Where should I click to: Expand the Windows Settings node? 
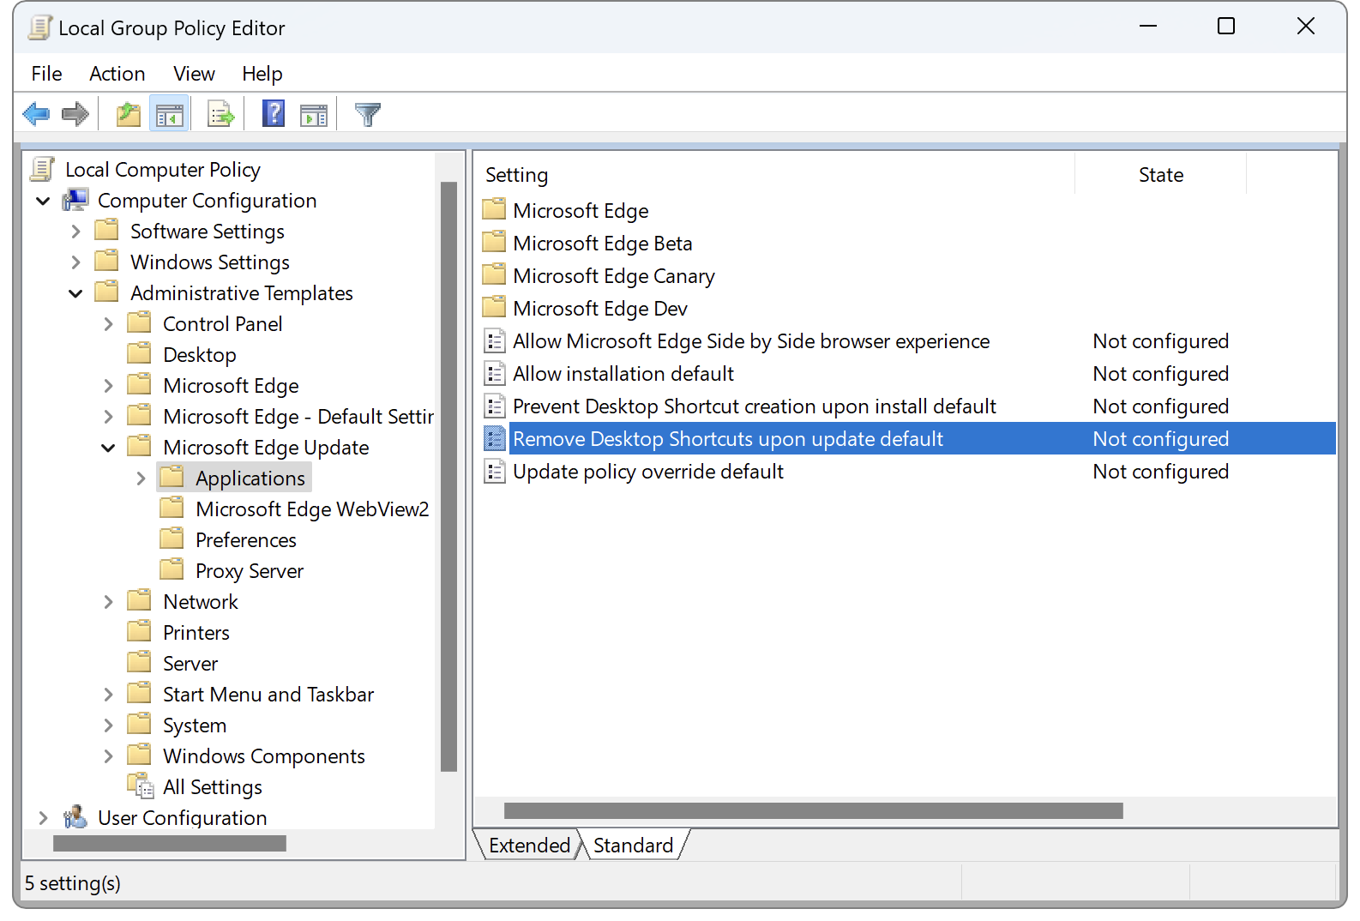coord(75,262)
